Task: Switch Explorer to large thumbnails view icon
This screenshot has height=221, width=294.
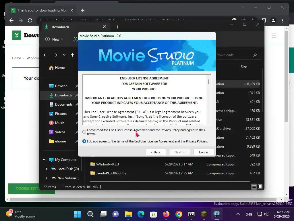Action: (x=260, y=187)
